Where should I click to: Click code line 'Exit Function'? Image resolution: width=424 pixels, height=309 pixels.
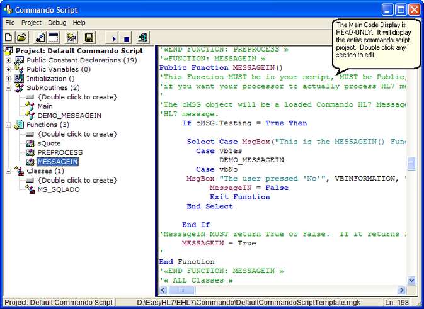tap(240, 197)
